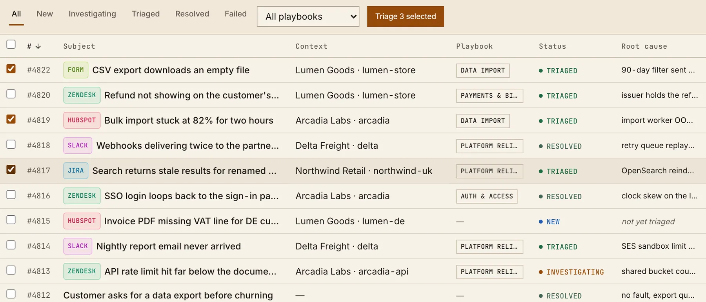Click PLATFORM RELI… tag on row #4817
Image resolution: width=706 pixels, height=302 pixels.
[489, 171]
